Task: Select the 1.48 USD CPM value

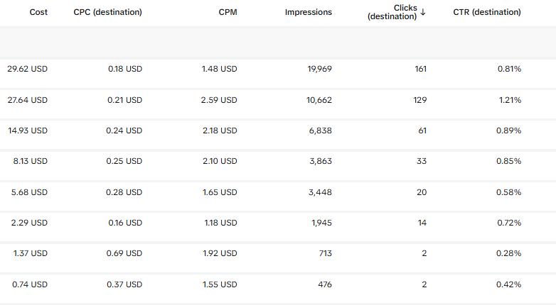Action: [x=220, y=69]
